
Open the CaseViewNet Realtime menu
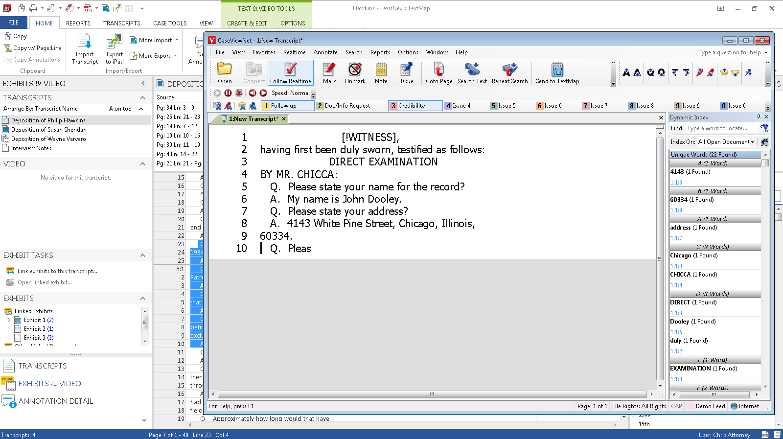pos(294,52)
